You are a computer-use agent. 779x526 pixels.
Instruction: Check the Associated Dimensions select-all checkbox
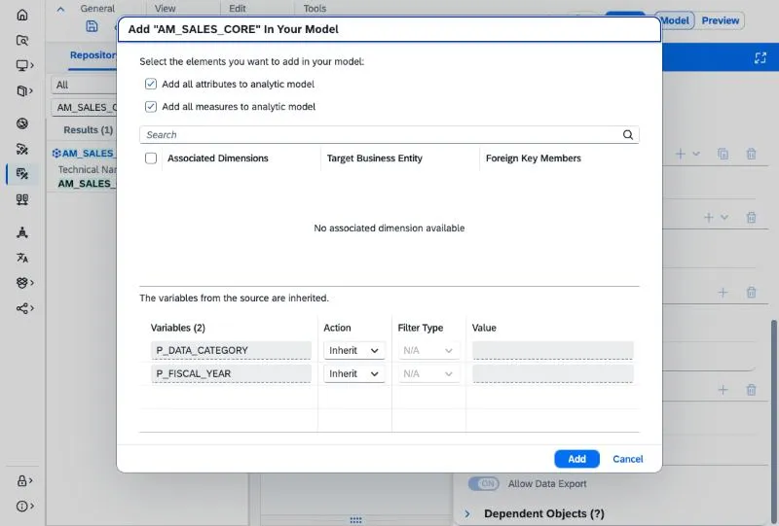click(151, 158)
